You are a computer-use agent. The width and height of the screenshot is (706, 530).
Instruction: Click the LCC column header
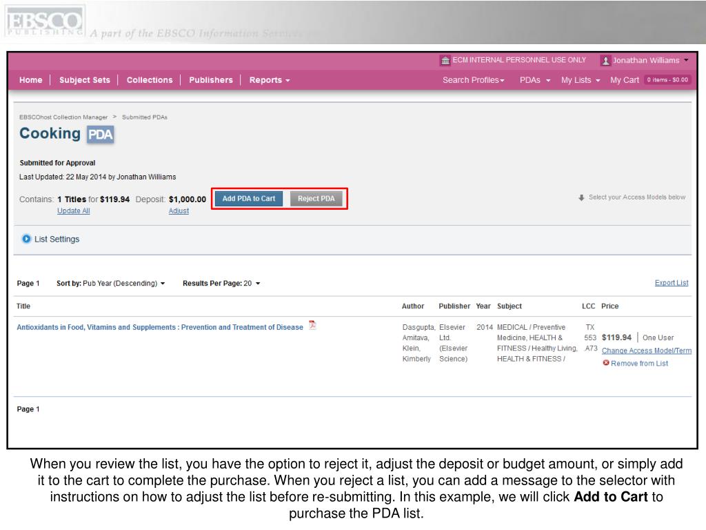pos(588,306)
